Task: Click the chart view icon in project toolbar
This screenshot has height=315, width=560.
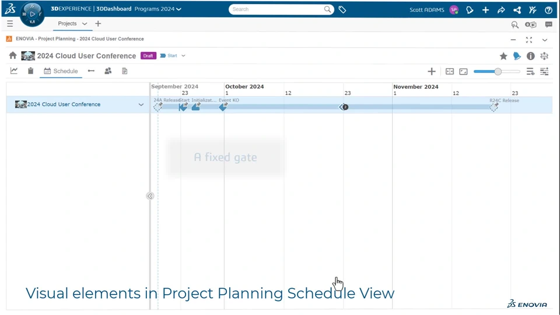Action: 14,71
